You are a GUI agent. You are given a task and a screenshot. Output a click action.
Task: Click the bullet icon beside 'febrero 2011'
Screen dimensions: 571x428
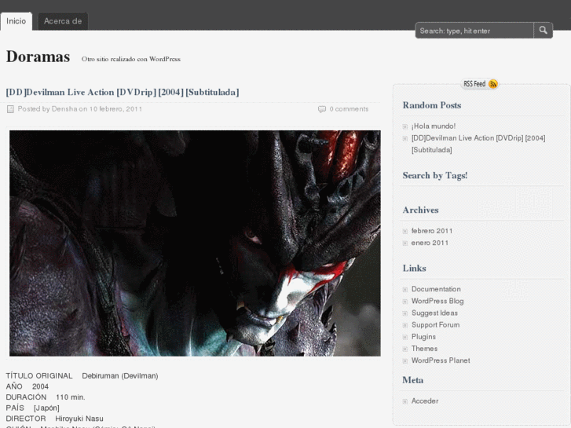tap(405, 232)
